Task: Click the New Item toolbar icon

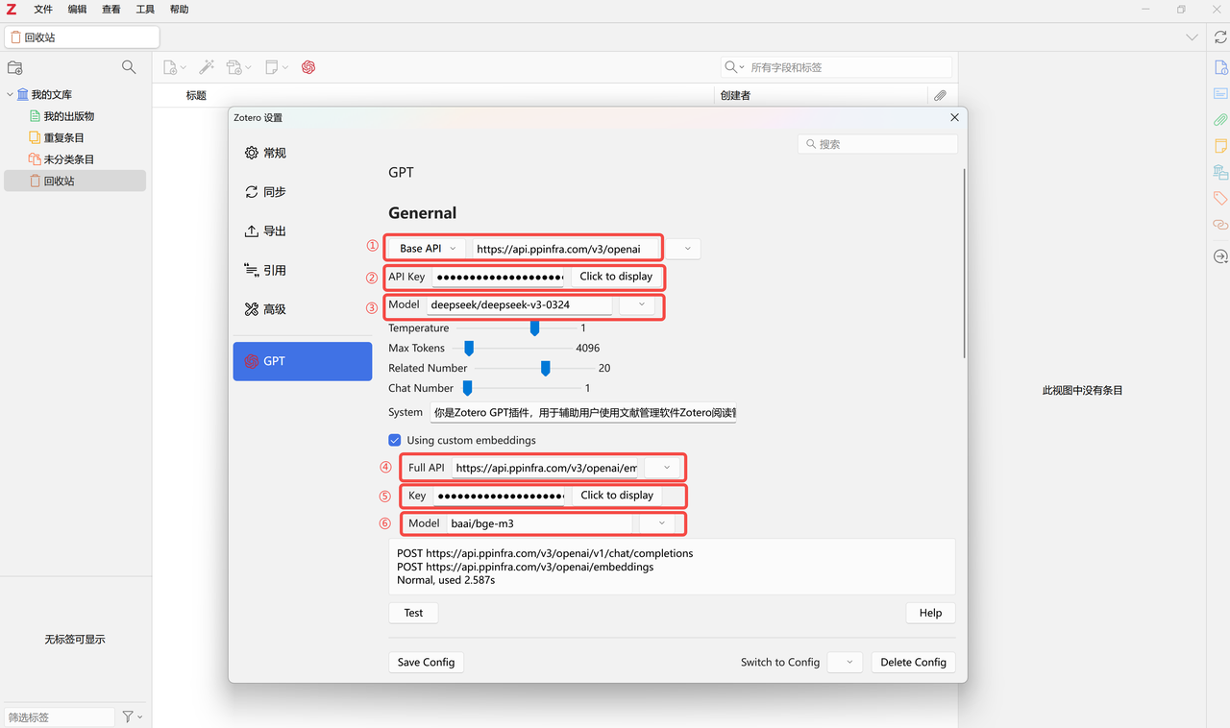Action: pos(170,67)
